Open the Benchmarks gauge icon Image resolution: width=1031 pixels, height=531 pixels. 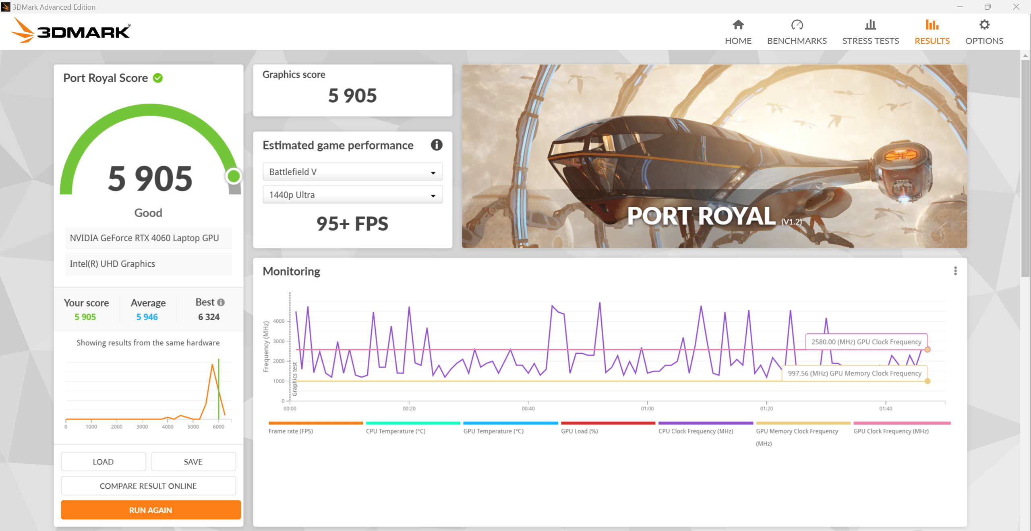(x=797, y=25)
